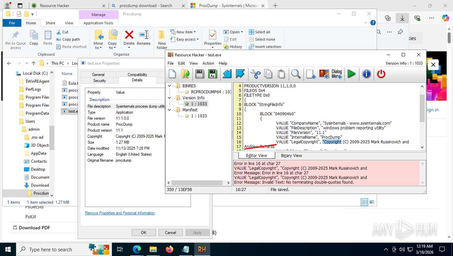Click the Paste clipboard icon in Resource Hacker
453x256 pixels.
point(281,74)
